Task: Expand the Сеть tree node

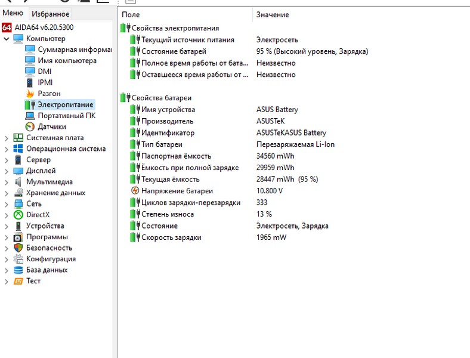Action: click(x=7, y=204)
